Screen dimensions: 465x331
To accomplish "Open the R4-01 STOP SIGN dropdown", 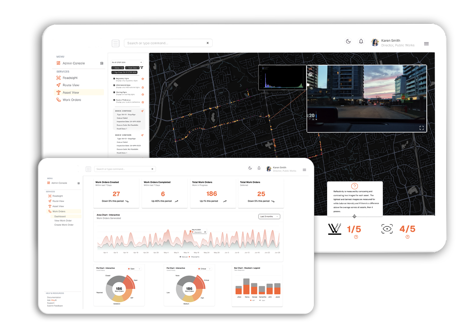I will point(127,62).
